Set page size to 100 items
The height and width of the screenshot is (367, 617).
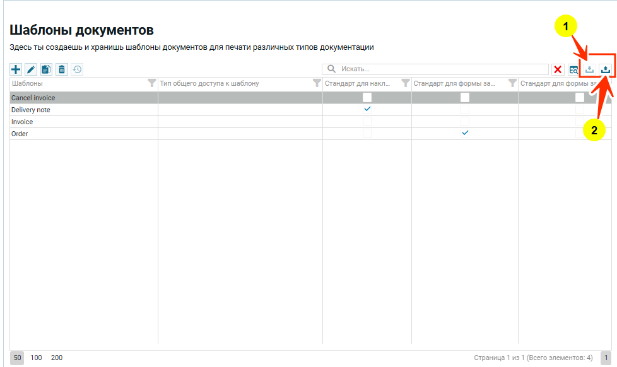pyautogui.click(x=36, y=358)
